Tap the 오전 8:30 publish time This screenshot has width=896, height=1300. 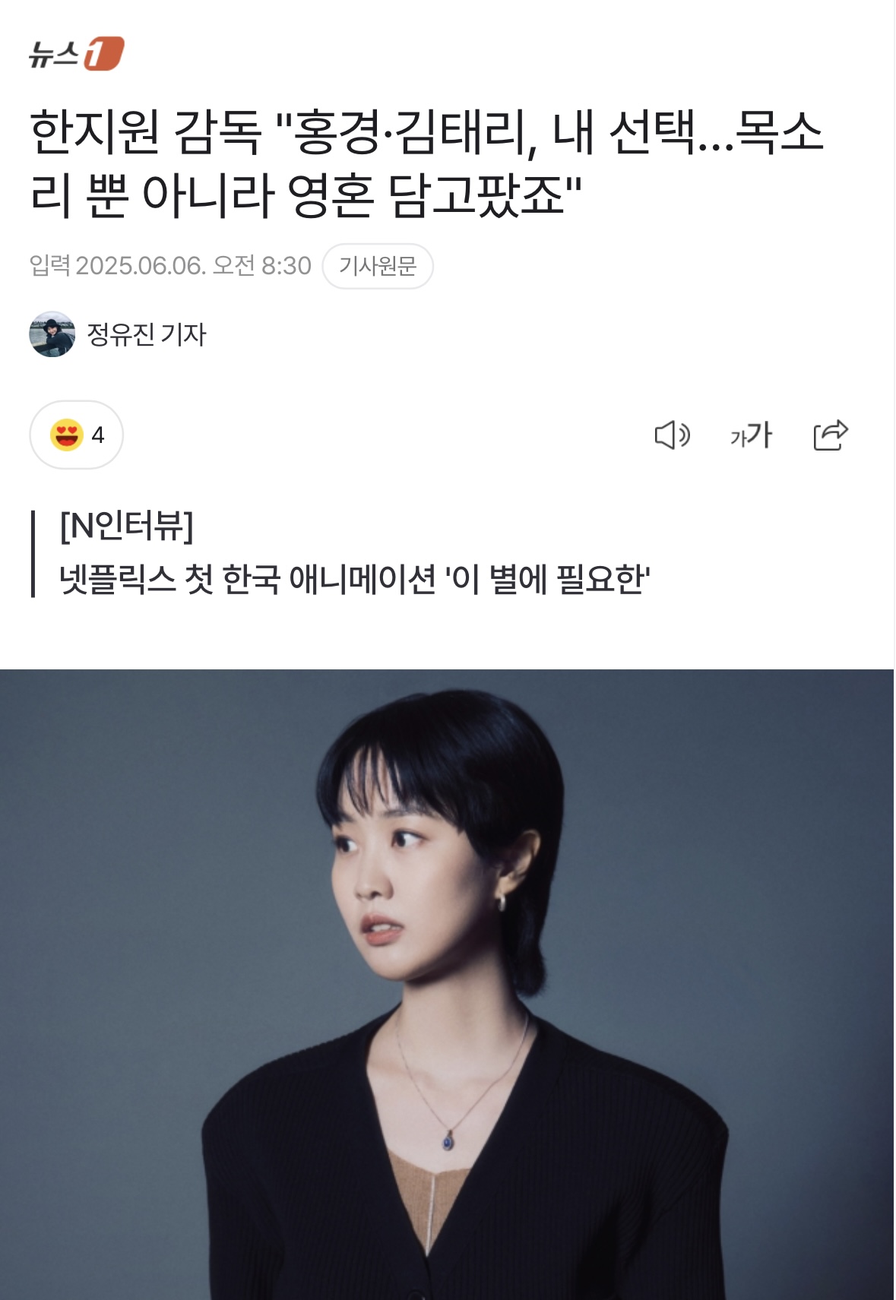point(262,266)
